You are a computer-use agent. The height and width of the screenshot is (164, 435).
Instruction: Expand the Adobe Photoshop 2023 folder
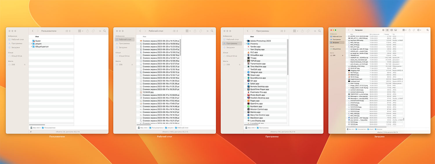(246, 41)
